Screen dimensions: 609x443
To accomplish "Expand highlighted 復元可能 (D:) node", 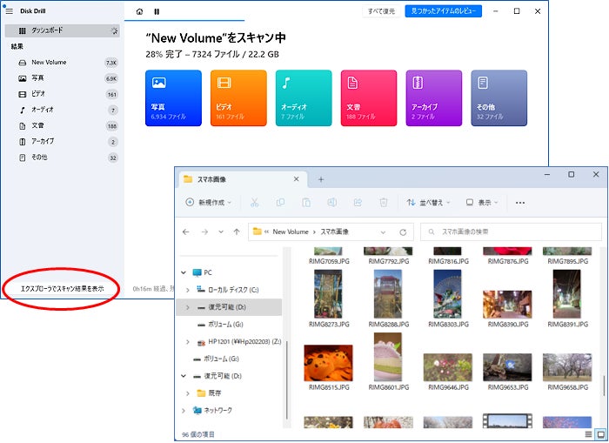I will [x=188, y=307].
